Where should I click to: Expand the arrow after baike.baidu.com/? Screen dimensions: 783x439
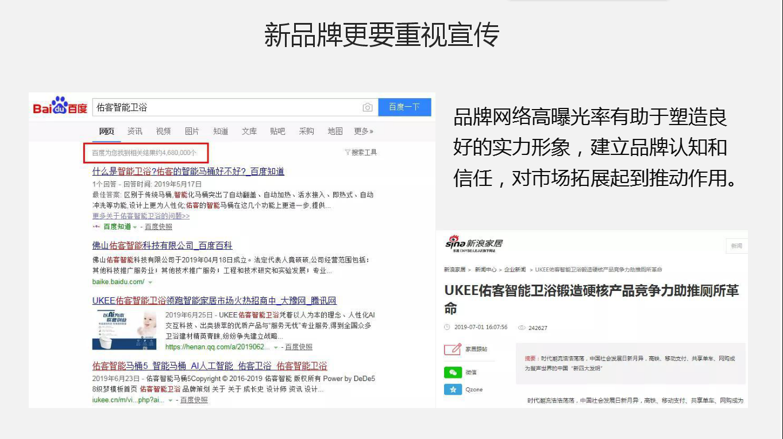click(150, 282)
